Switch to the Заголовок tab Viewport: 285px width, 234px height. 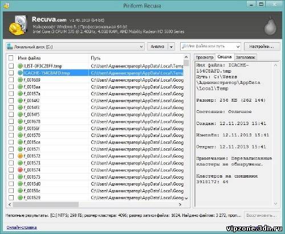tap(245, 57)
